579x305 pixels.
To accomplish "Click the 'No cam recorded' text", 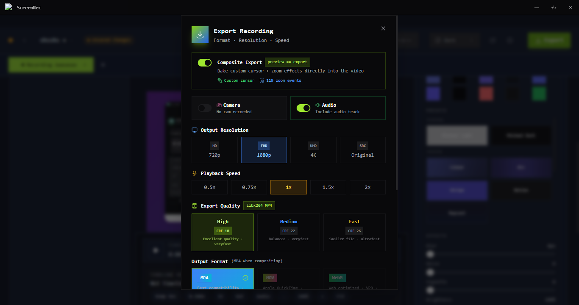I will 234,112.
